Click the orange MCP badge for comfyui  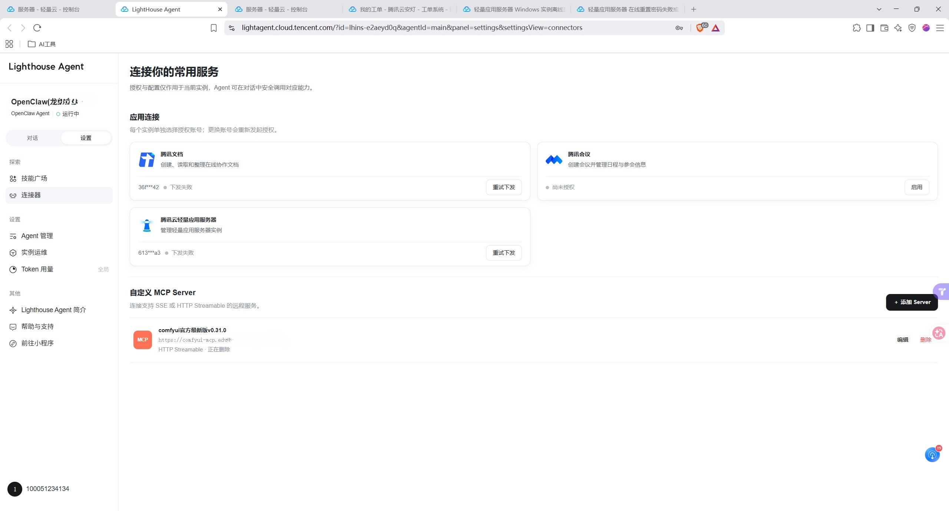coord(143,340)
